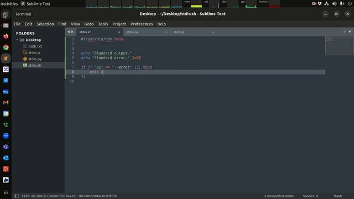Image resolution: width=354 pixels, height=199 pixels.
Task: Open the tab list dropdown arrow
Action: point(350,32)
